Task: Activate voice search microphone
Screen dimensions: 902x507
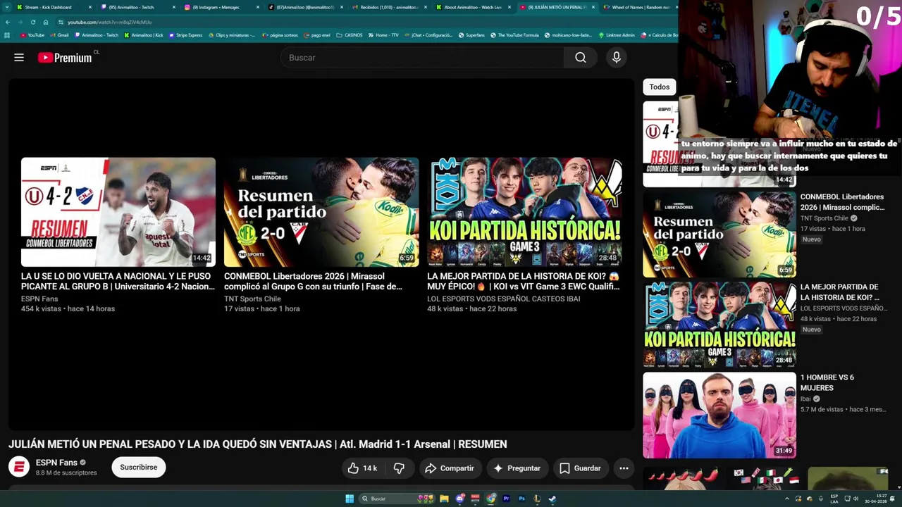Action: tap(617, 58)
